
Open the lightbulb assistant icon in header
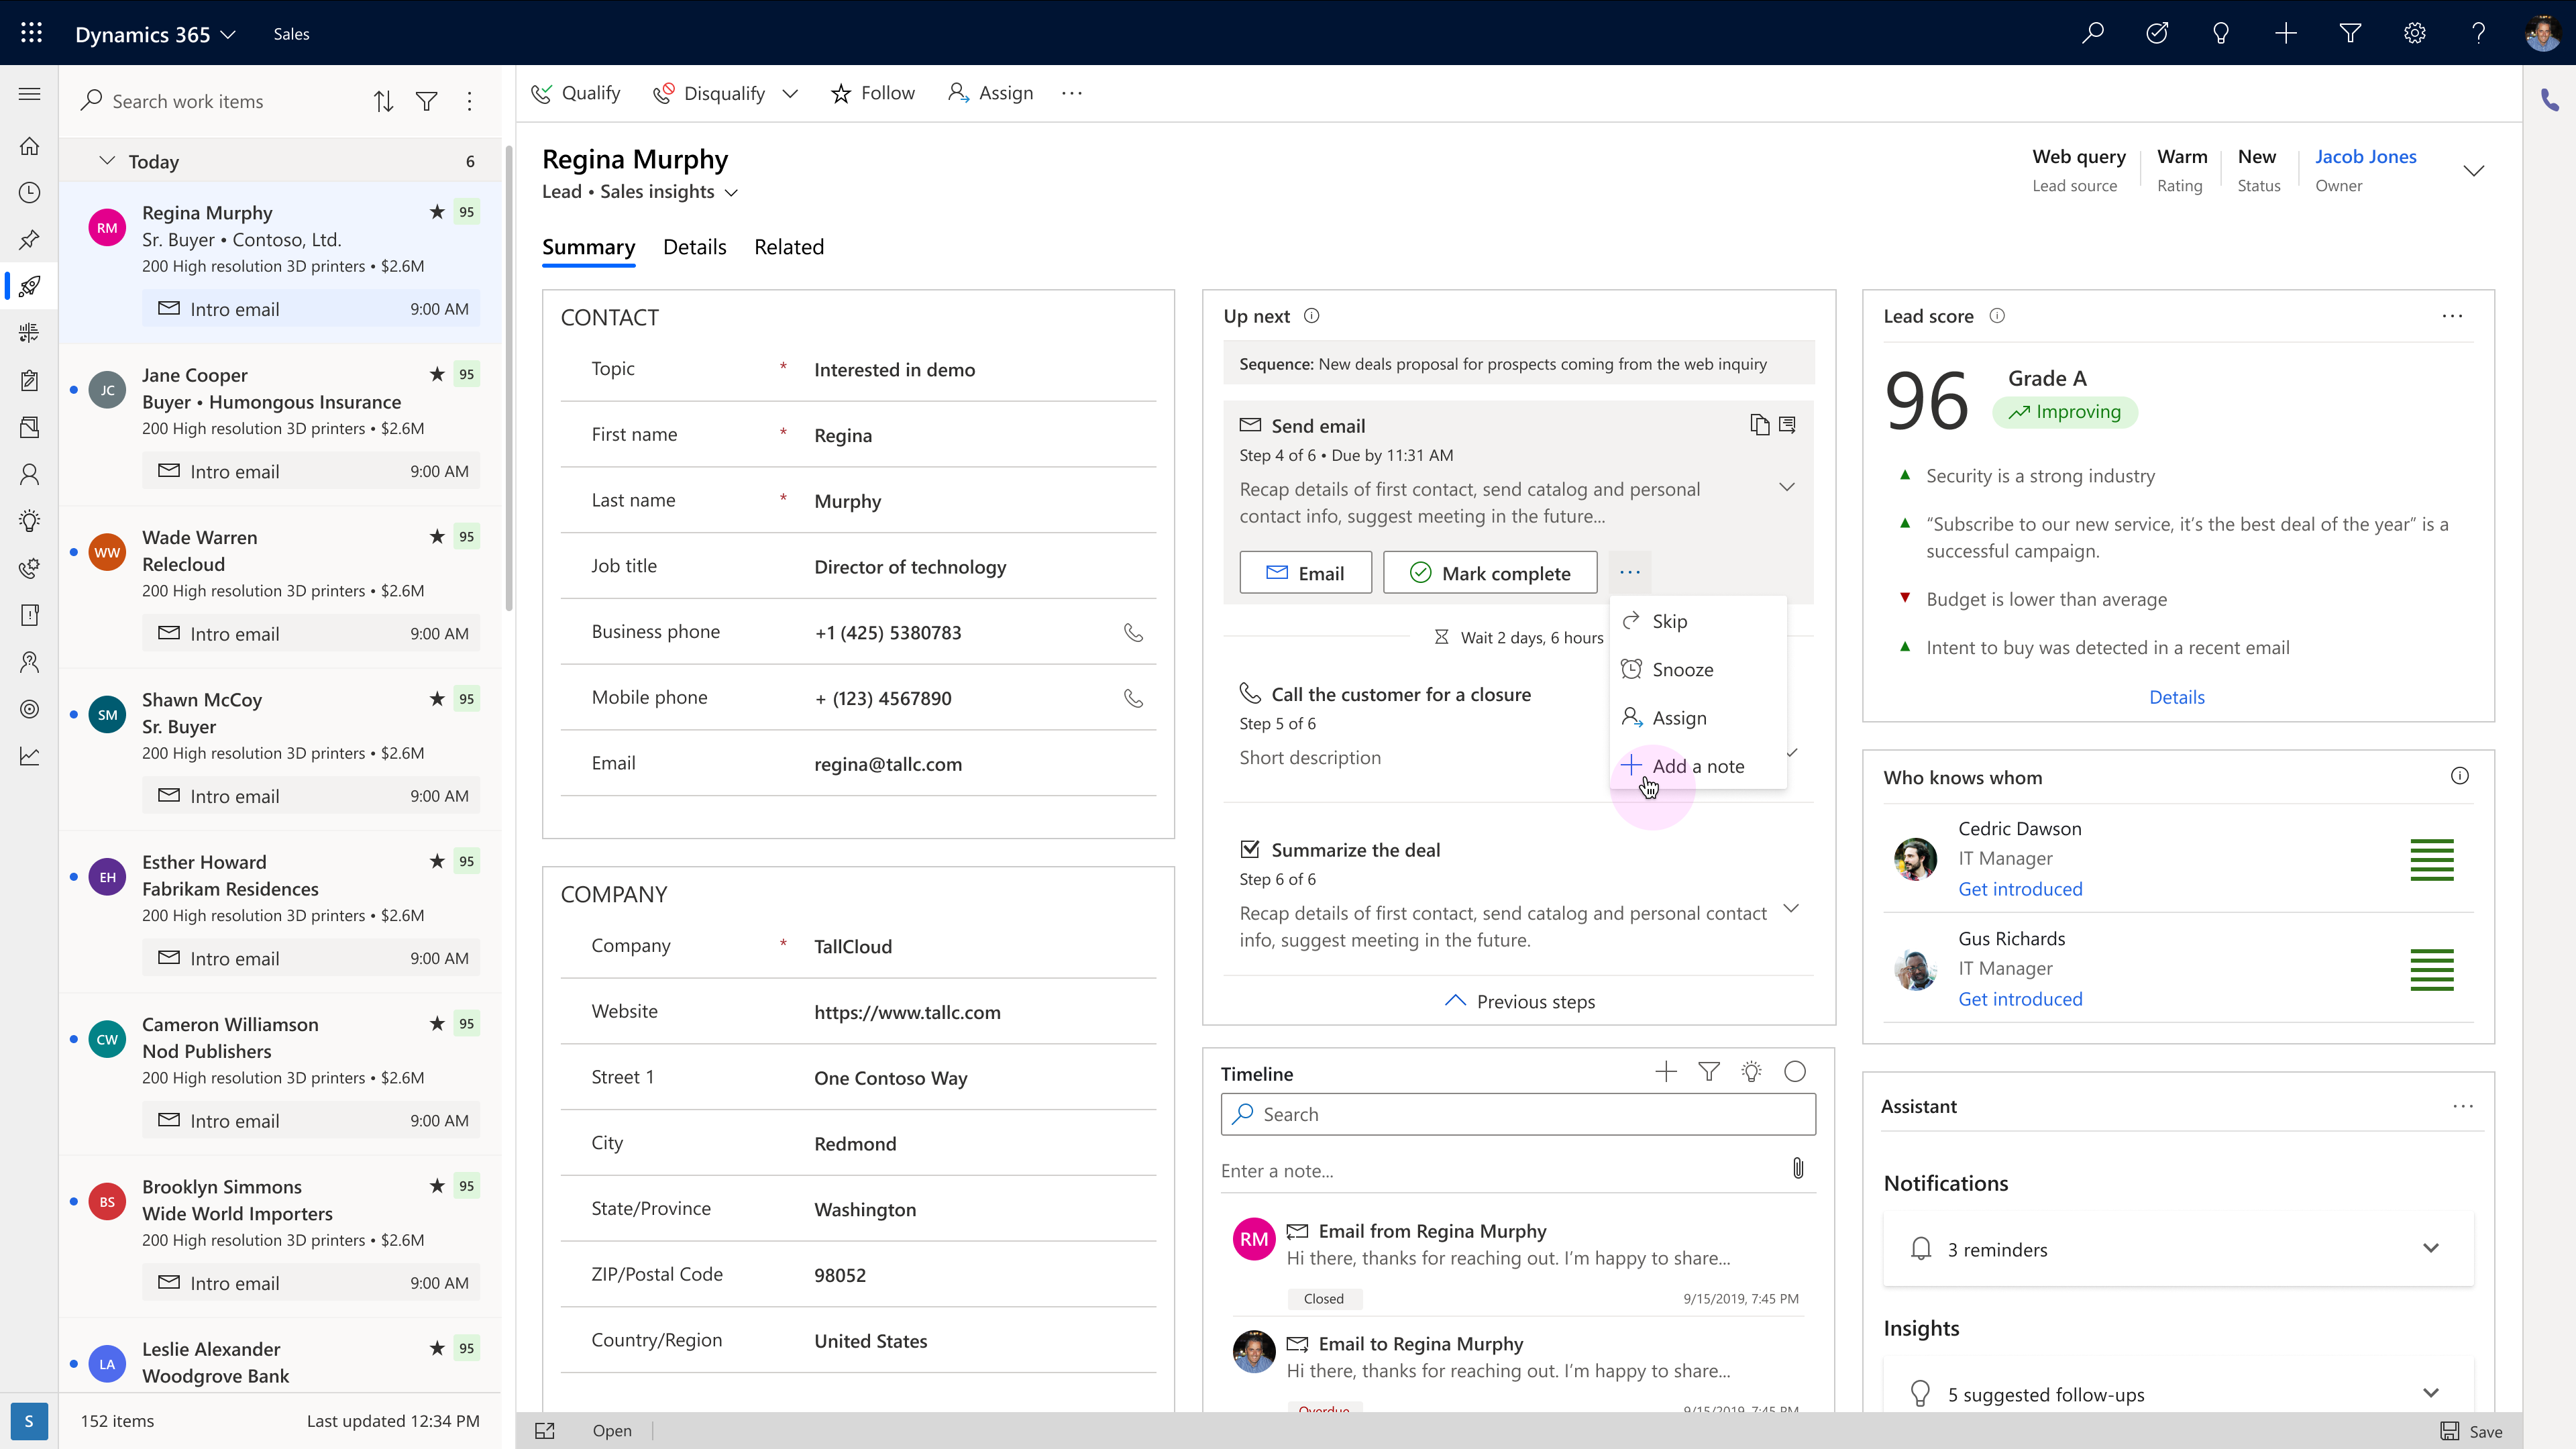coord(2221,33)
